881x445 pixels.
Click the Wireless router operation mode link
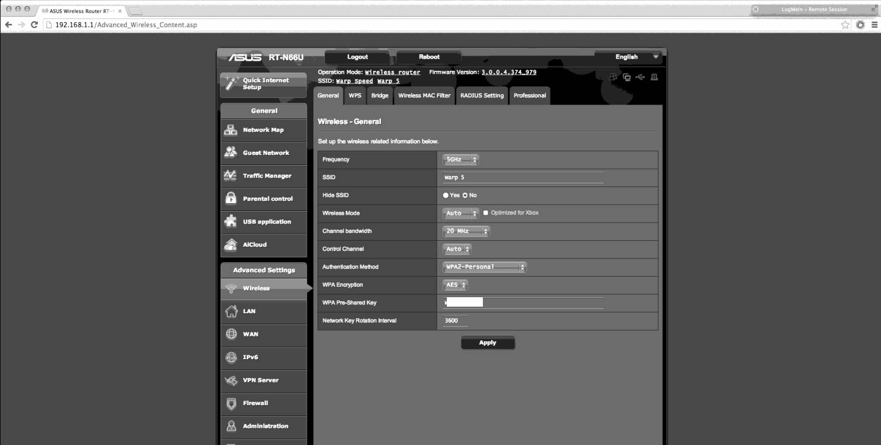(x=393, y=73)
